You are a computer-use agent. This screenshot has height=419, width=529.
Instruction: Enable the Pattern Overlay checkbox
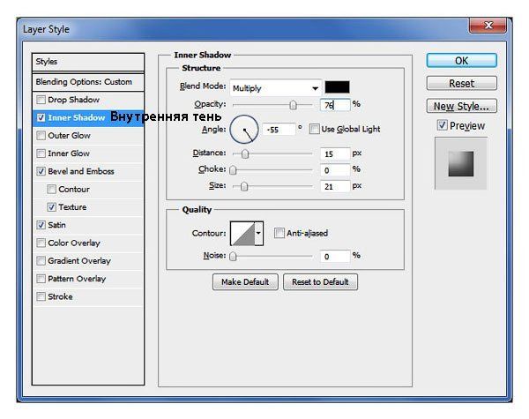coord(41,279)
